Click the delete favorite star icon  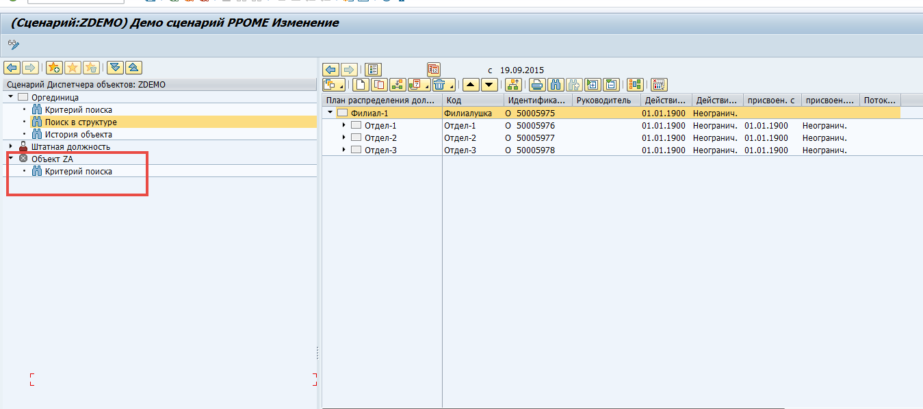91,67
